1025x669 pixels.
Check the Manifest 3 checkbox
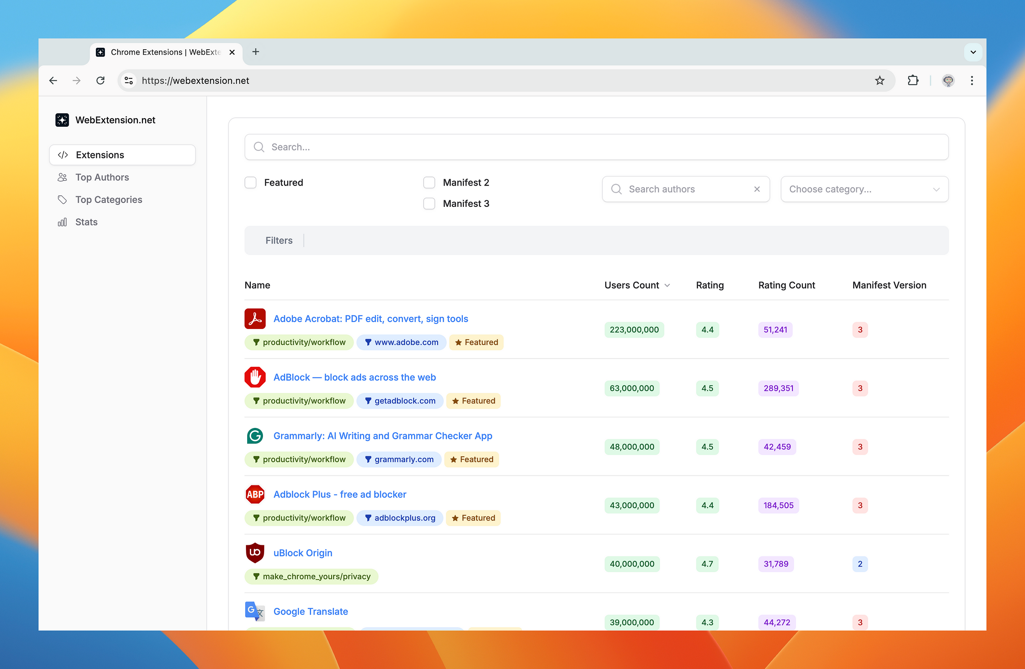(429, 204)
